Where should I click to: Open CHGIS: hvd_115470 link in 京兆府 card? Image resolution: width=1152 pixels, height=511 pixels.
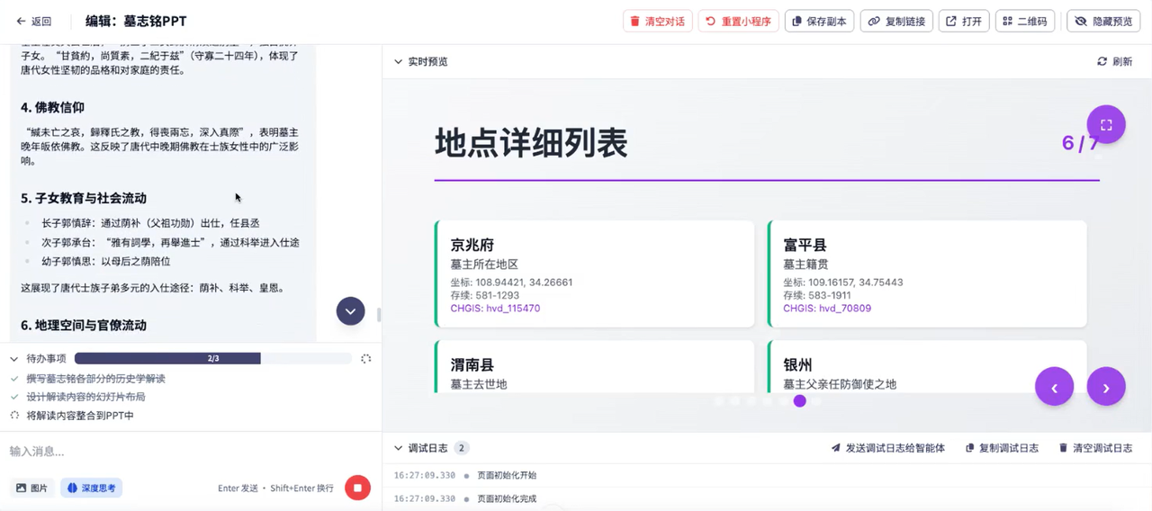pyautogui.click(x=495, y=309)
